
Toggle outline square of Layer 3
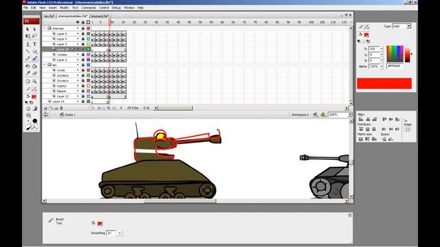89,44
